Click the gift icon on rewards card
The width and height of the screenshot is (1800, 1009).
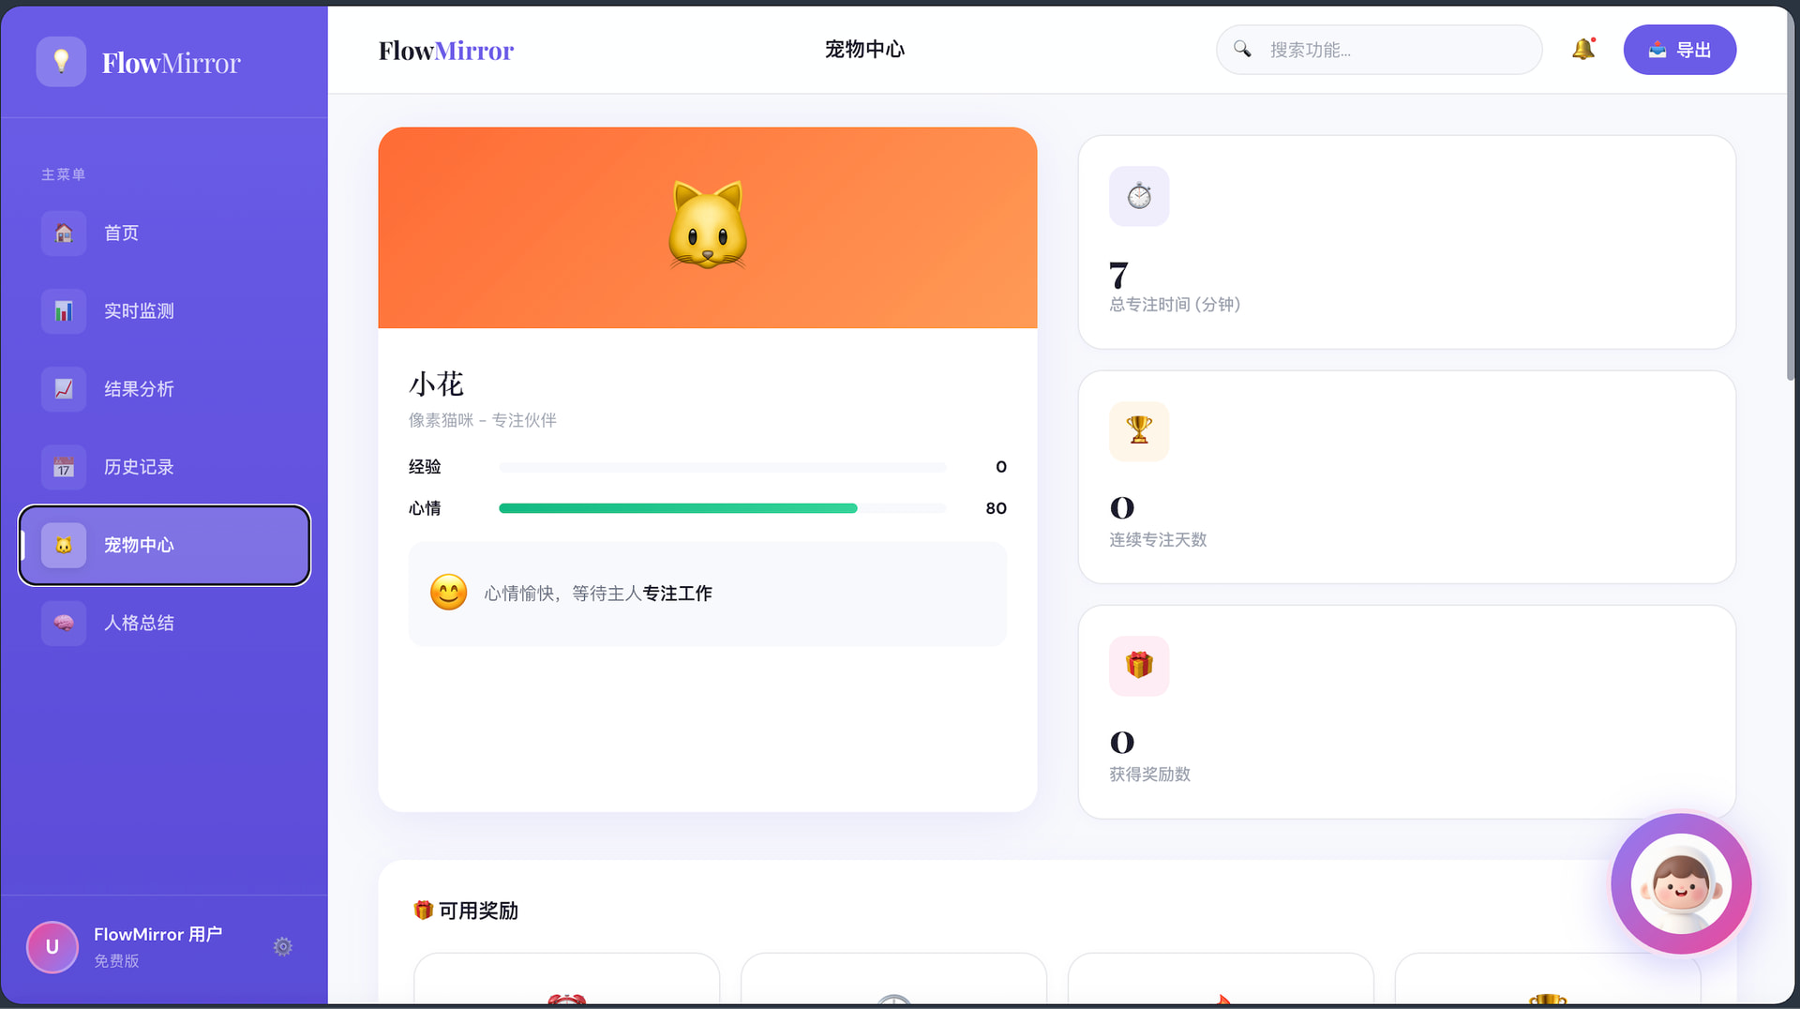pos(1139,666)
